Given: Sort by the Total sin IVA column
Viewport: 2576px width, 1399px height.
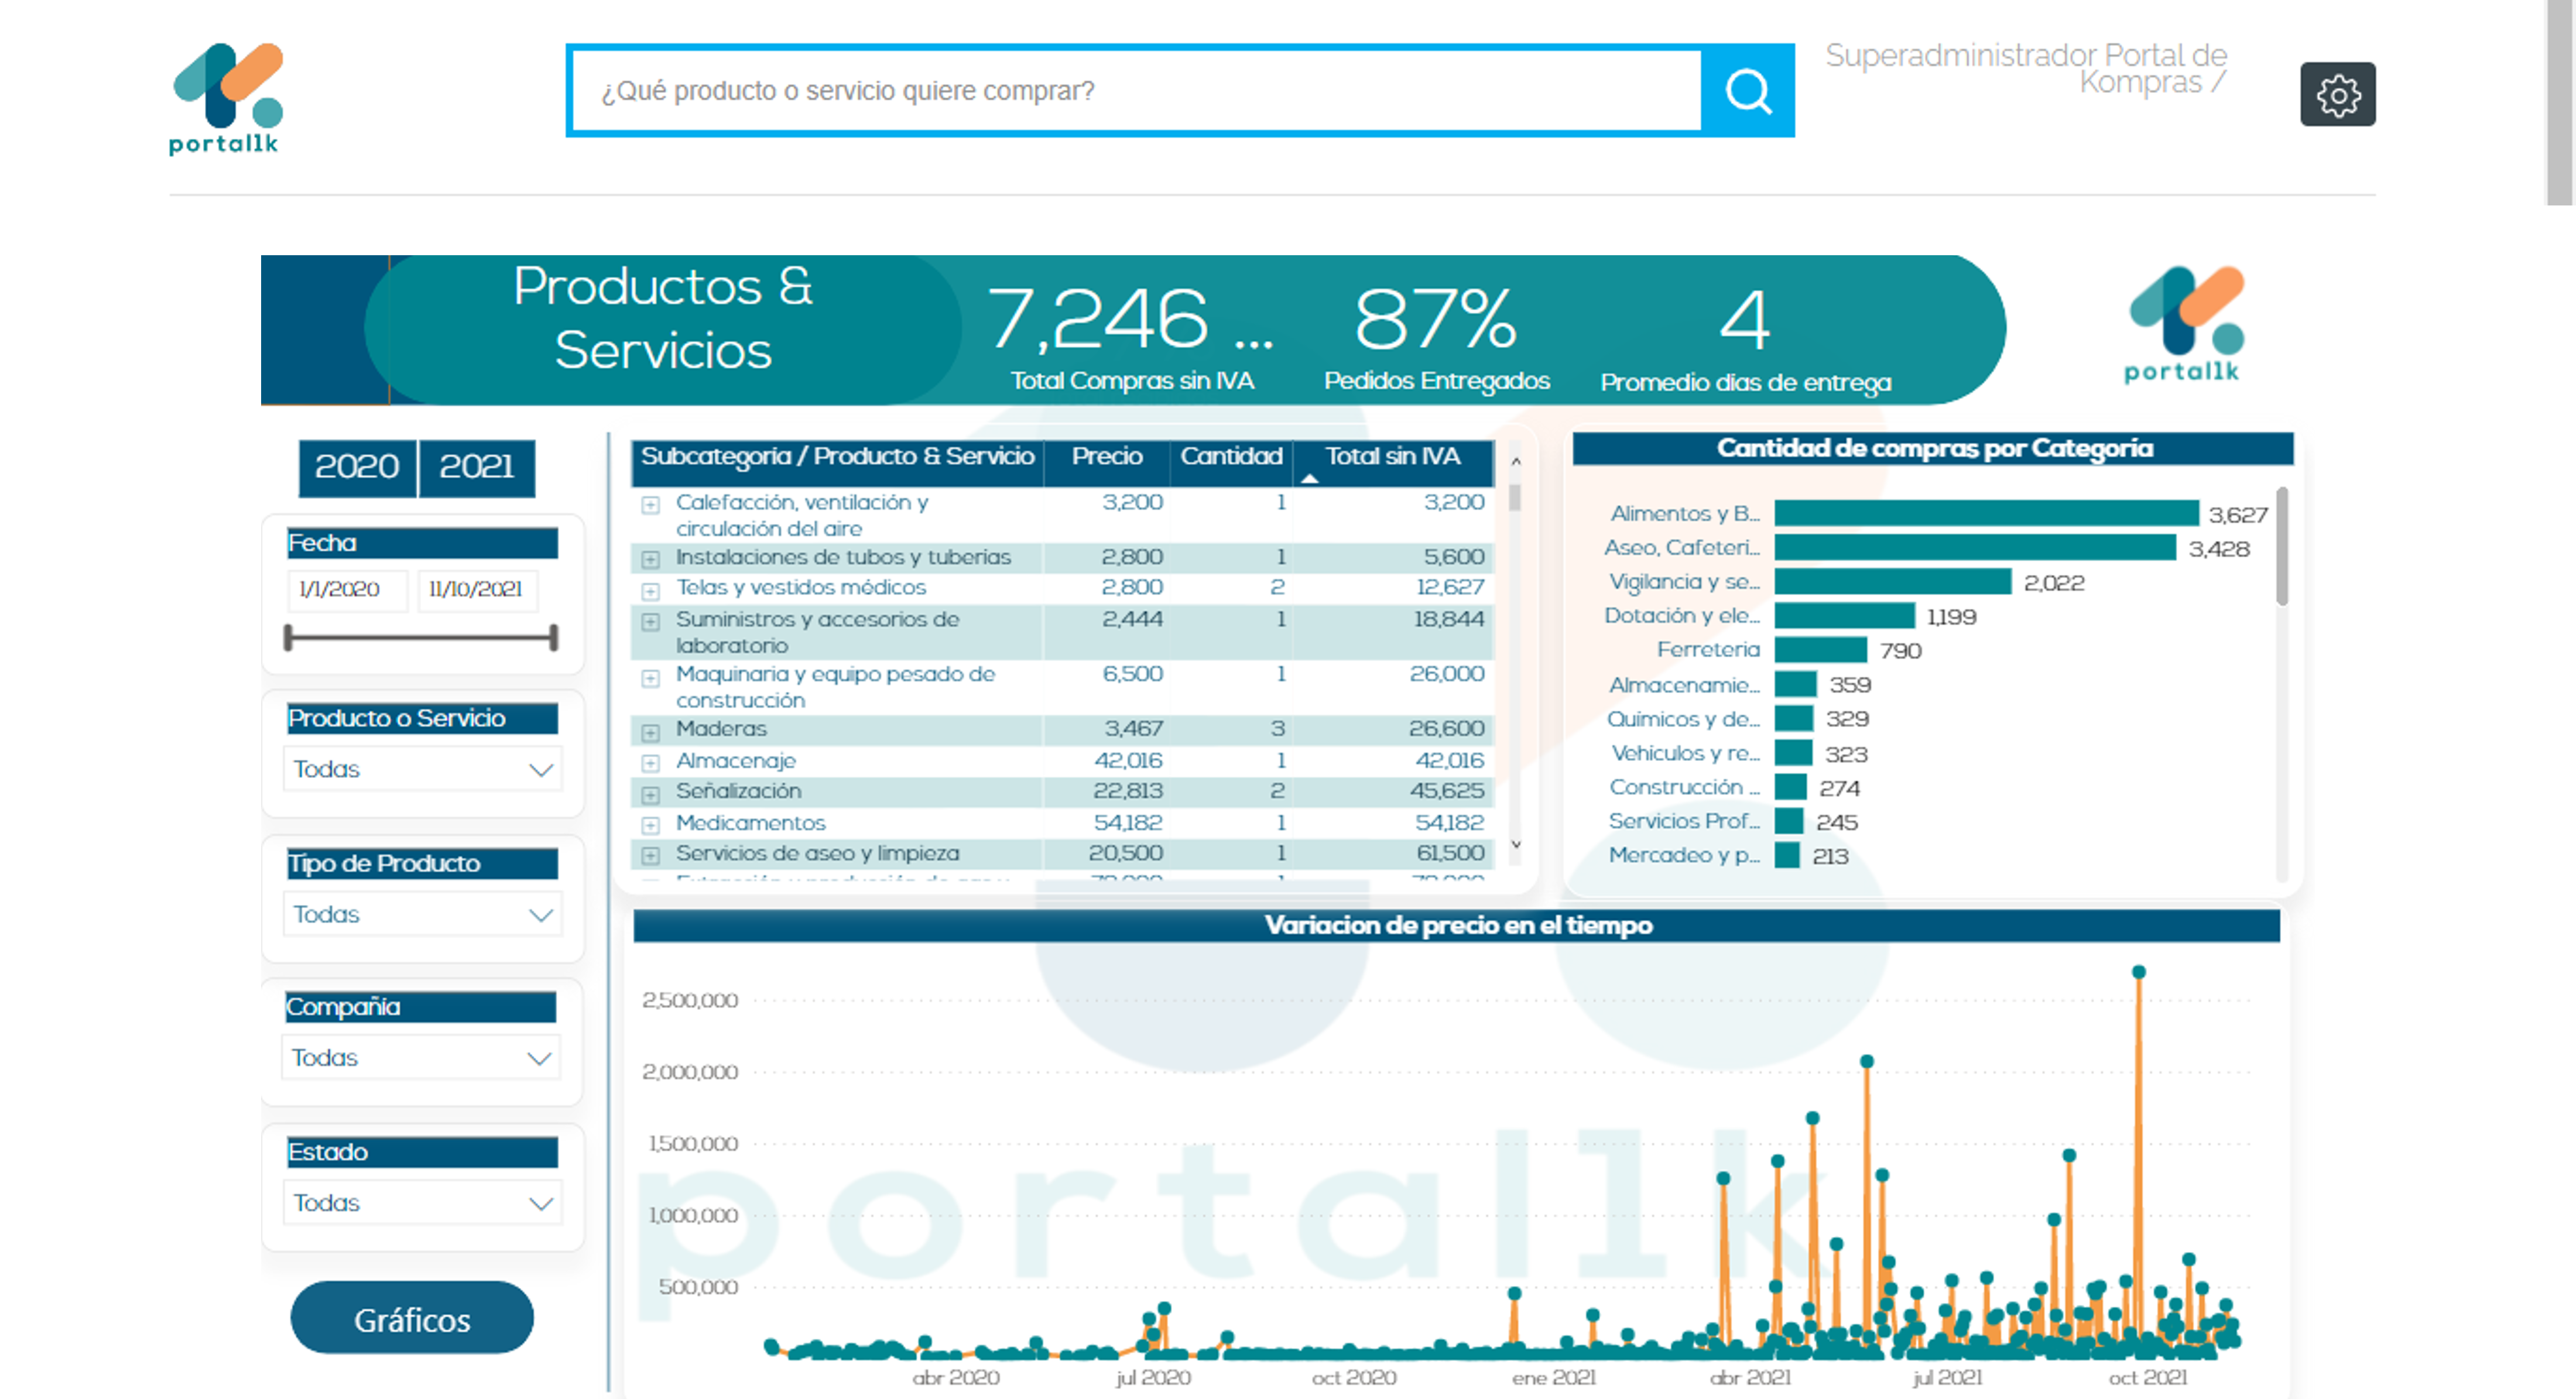Looking at the screenshot, I should pyautogui.click(x=1392, y=457).
